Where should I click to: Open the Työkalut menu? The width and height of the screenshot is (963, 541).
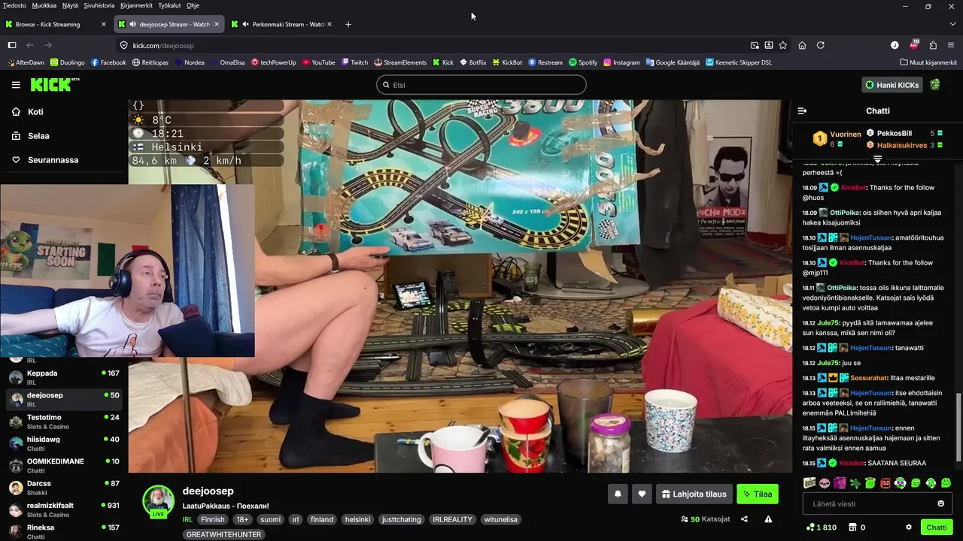point(169,5)
